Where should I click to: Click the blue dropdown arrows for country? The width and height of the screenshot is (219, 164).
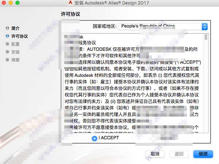pos(205,27)
